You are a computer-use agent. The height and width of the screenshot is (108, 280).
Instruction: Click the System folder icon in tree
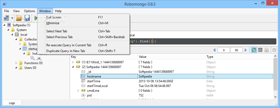pos(13,30)
